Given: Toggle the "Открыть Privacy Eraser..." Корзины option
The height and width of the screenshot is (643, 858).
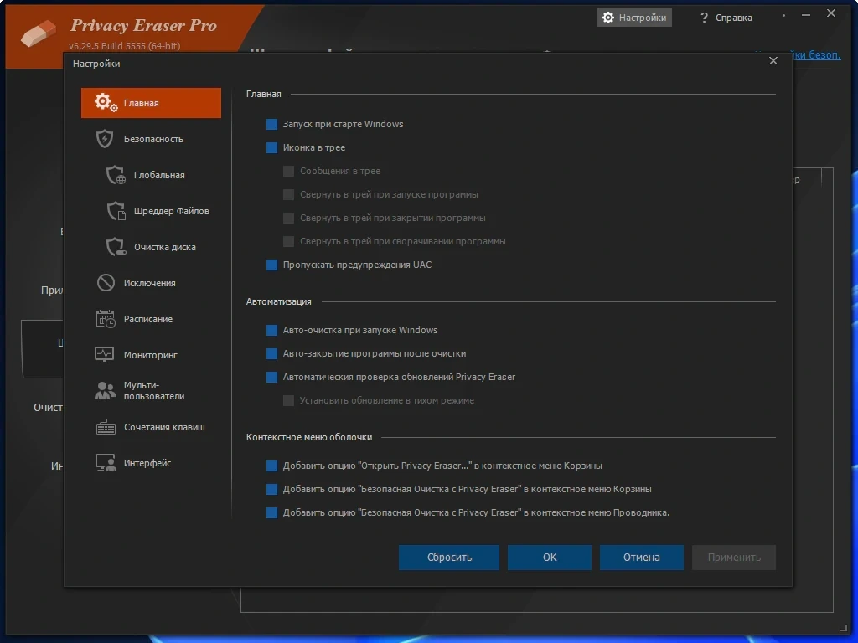Looking at the screenshot, I should point(271,466).
